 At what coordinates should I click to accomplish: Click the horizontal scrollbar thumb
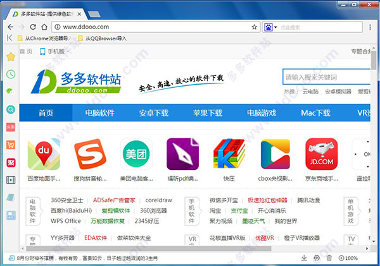(x=149, y=248)
